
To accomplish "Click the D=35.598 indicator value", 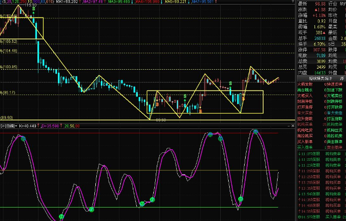I will click(x=50, y=126).
